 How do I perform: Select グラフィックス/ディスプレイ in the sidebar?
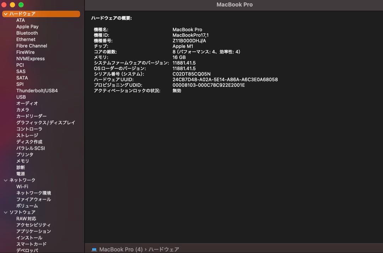[x=45, y=122]
